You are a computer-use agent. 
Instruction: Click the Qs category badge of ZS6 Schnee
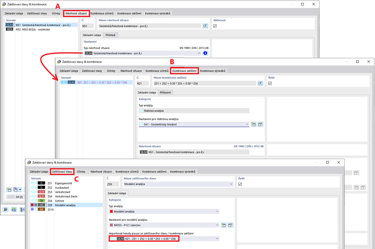coord(41,201)
